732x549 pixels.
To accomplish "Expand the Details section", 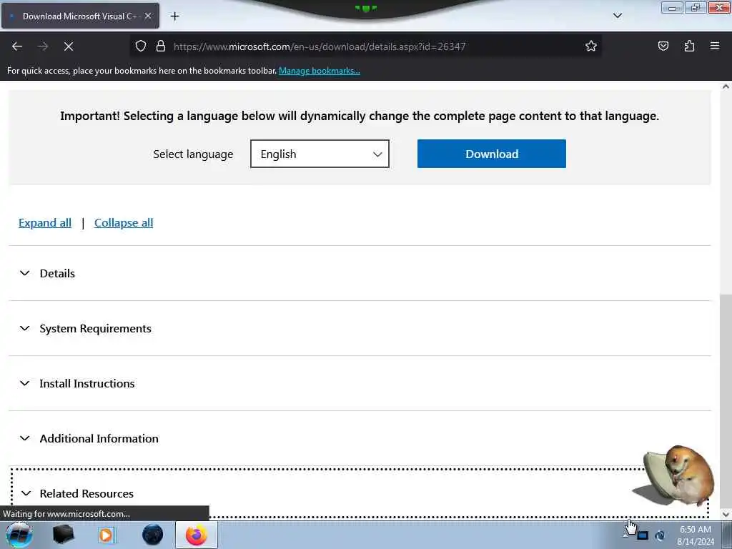I will (x=360, y=273).
